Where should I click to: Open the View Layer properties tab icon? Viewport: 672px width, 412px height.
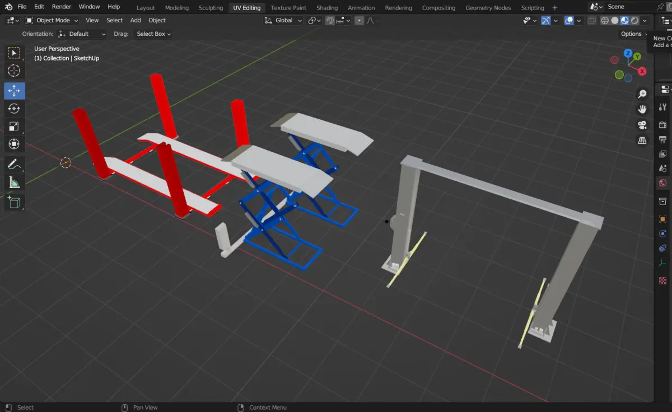click(663, 153)
